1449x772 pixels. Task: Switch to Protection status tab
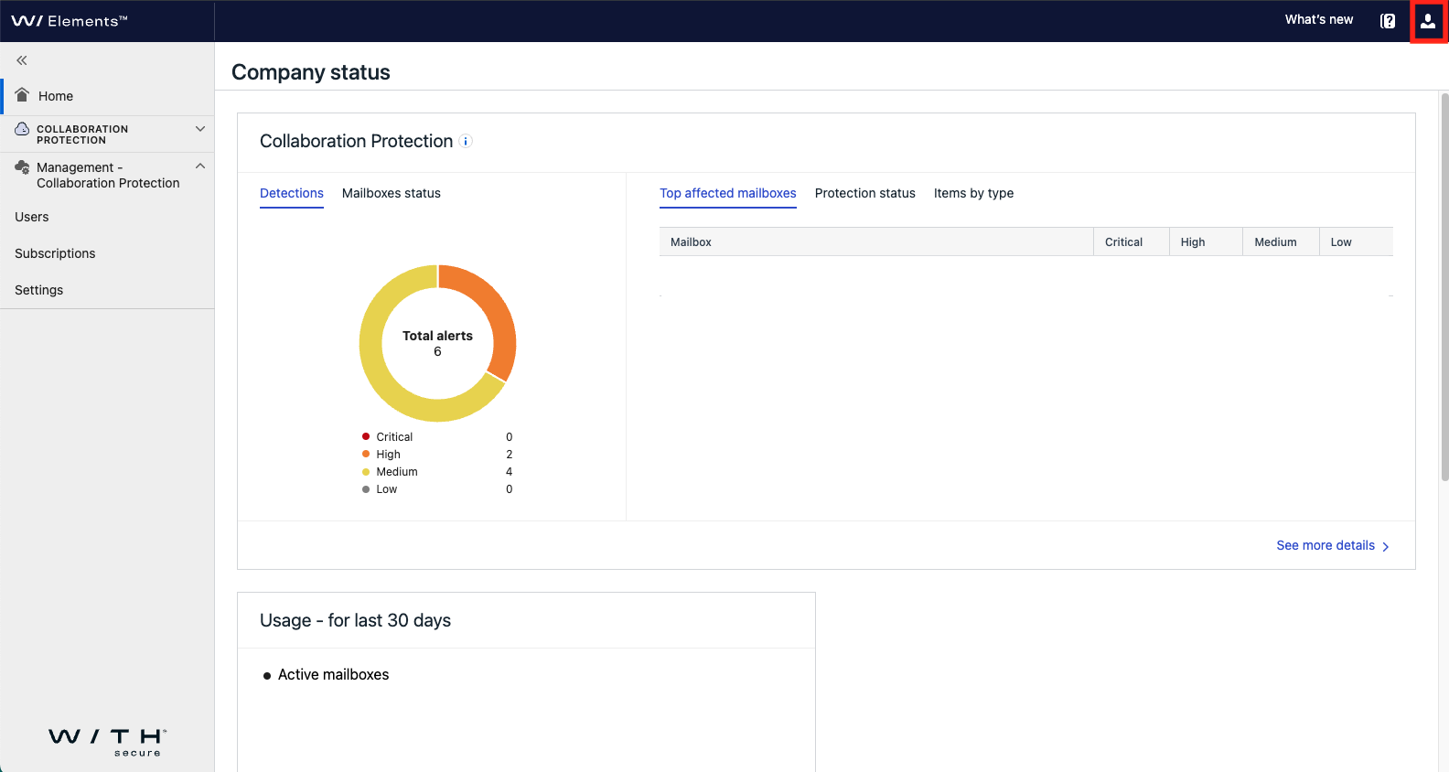click(865, 193)
